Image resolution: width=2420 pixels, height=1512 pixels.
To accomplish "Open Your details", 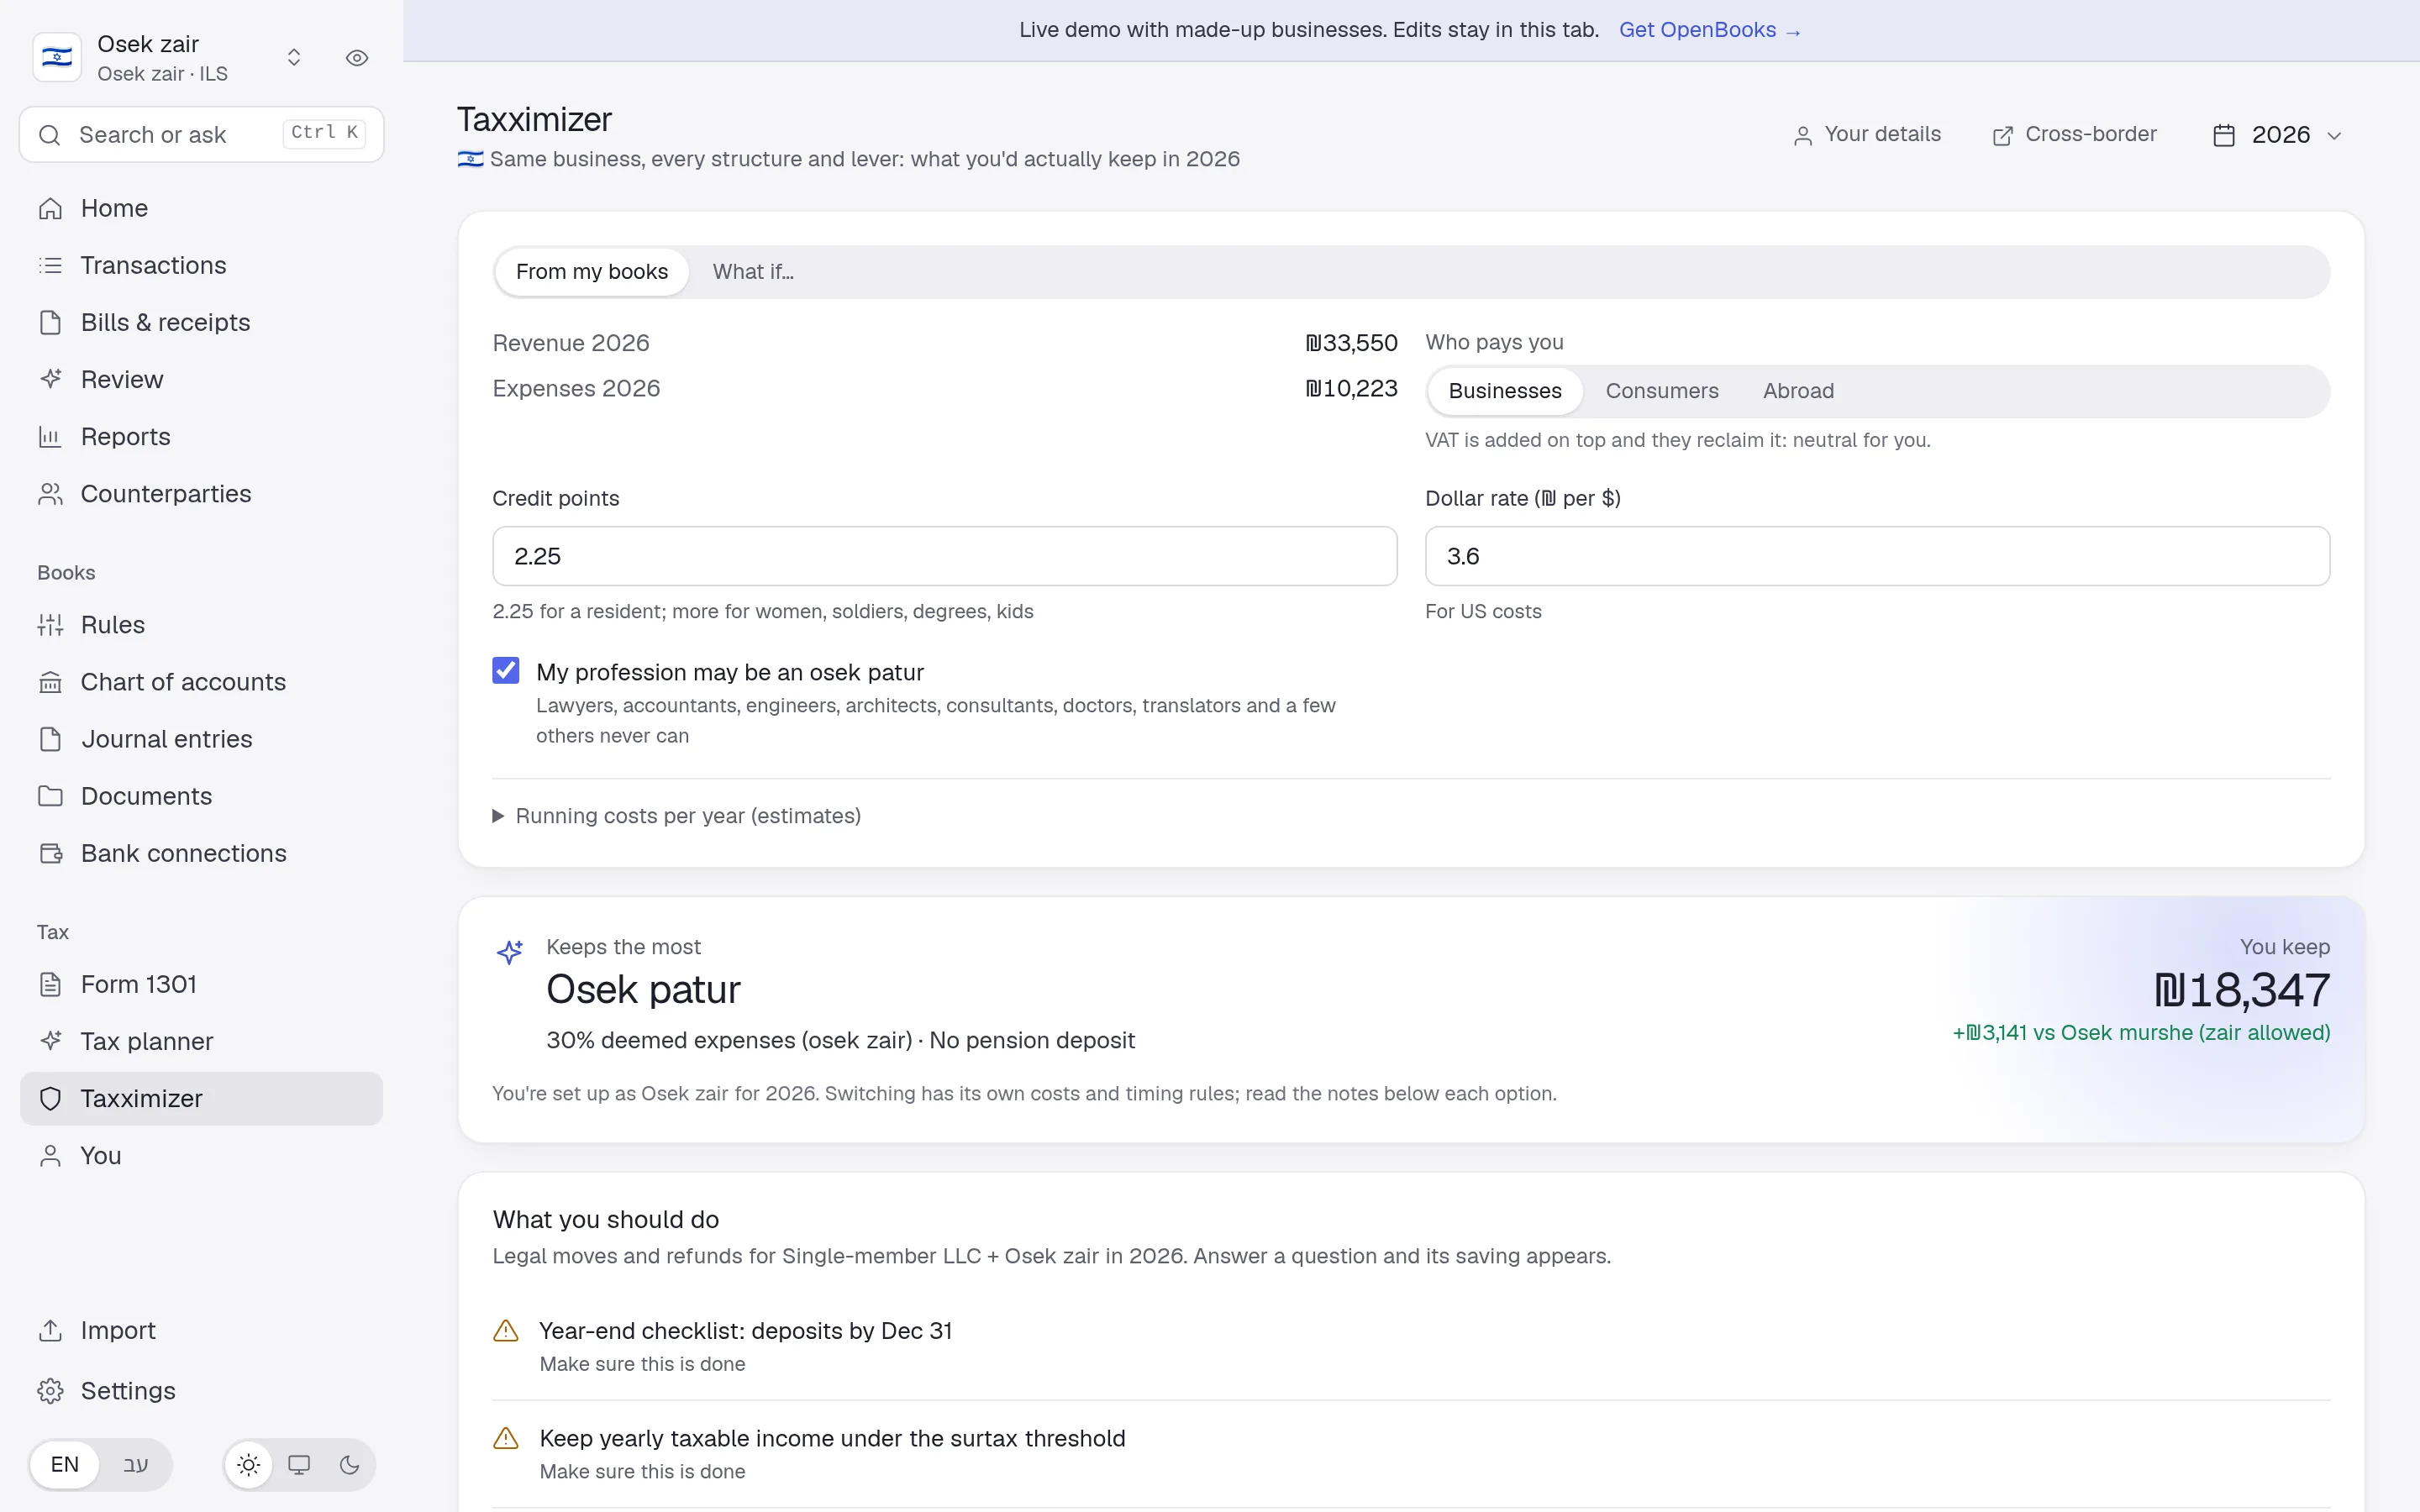I will pyautogui.click(x=1867, y=135).
